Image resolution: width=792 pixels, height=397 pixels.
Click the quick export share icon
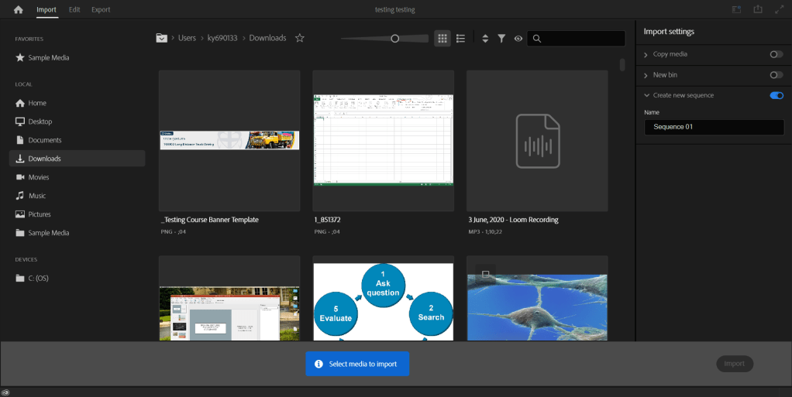click(x=758, y=10)
